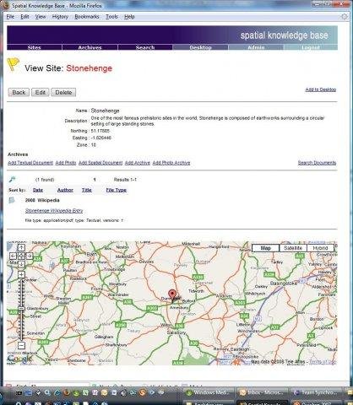Viewport: 353px width, 405px height.
Task: Click the Add Textual Document link
Action: pos(30,163)
